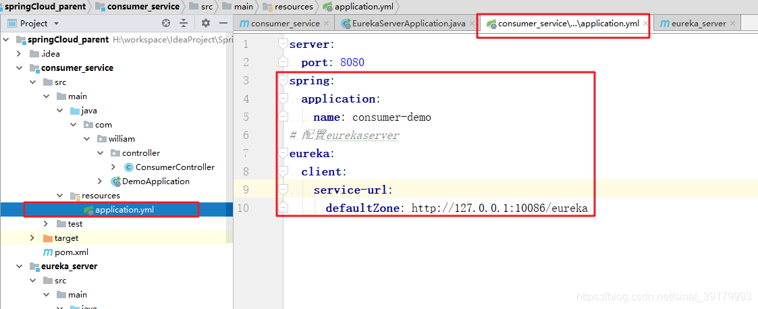The width and height of the screenshot is (758, 309).
Task: Select the .idea folder in tree
Action: (x=45, y=54)
